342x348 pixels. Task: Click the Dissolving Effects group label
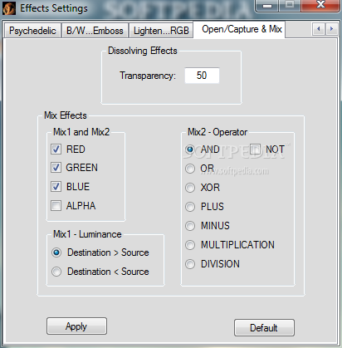pos(143,51)
